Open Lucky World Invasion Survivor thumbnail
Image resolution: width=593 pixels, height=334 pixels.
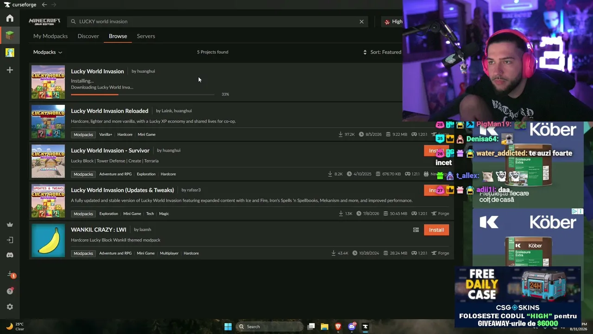coord(48,161)
